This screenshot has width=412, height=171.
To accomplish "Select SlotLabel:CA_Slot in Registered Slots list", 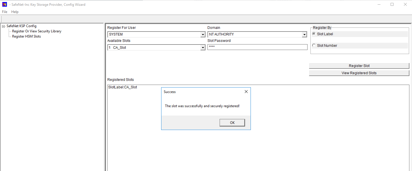I will tap(123, 87).
